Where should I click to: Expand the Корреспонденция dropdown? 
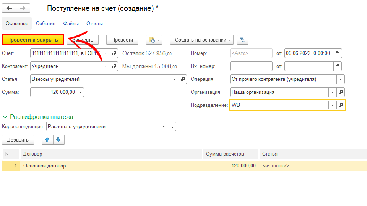tap(164, 127)
